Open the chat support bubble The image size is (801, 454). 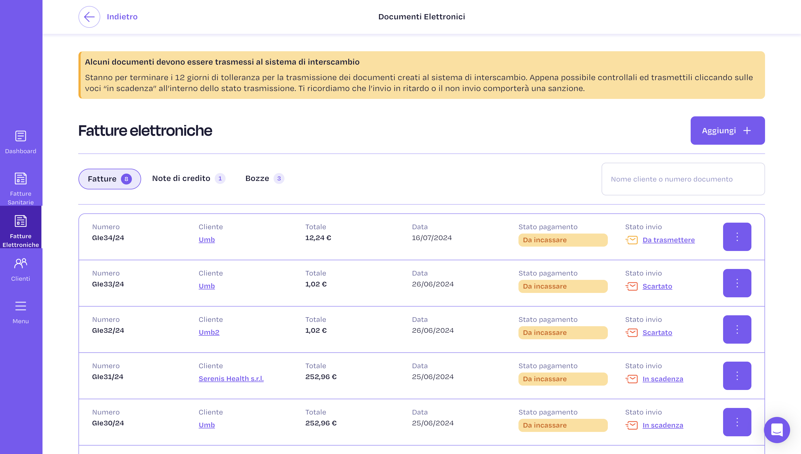[776, 430]
